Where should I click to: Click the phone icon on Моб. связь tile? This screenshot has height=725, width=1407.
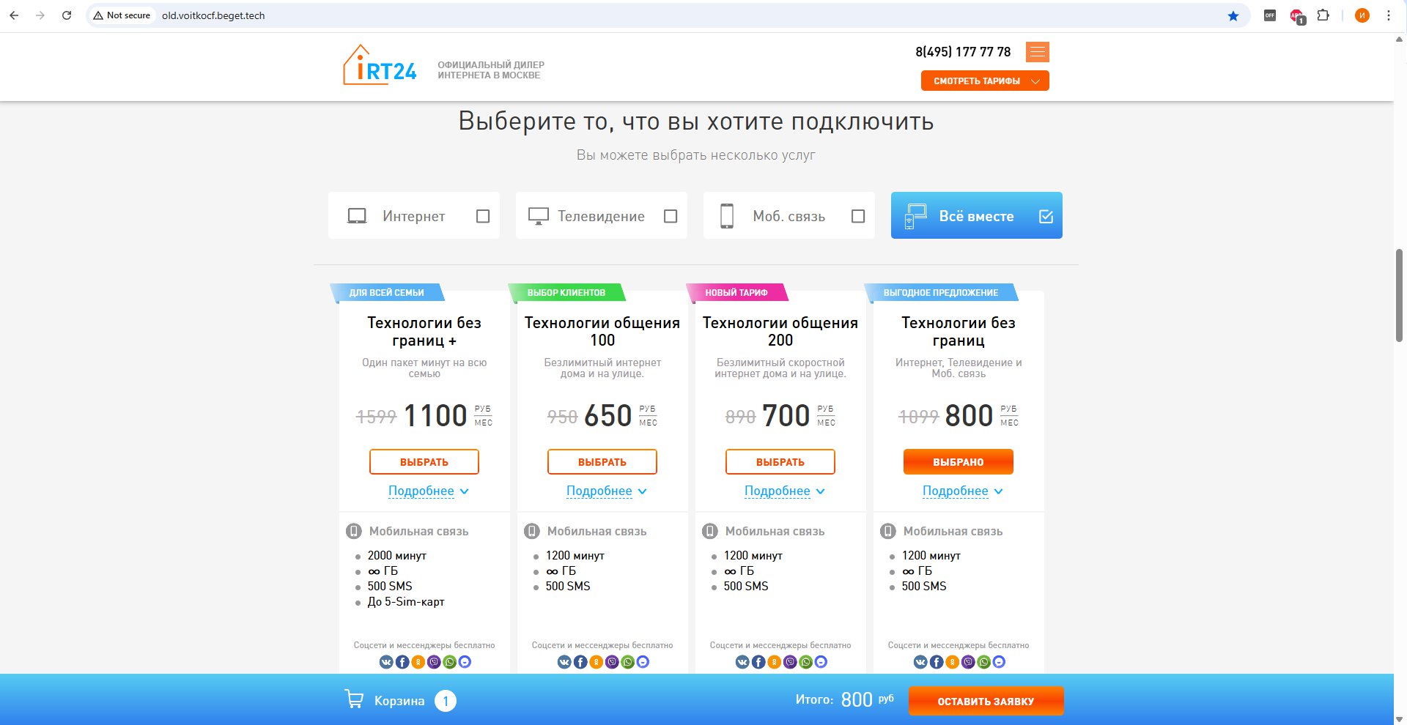[x=727, y=216]
